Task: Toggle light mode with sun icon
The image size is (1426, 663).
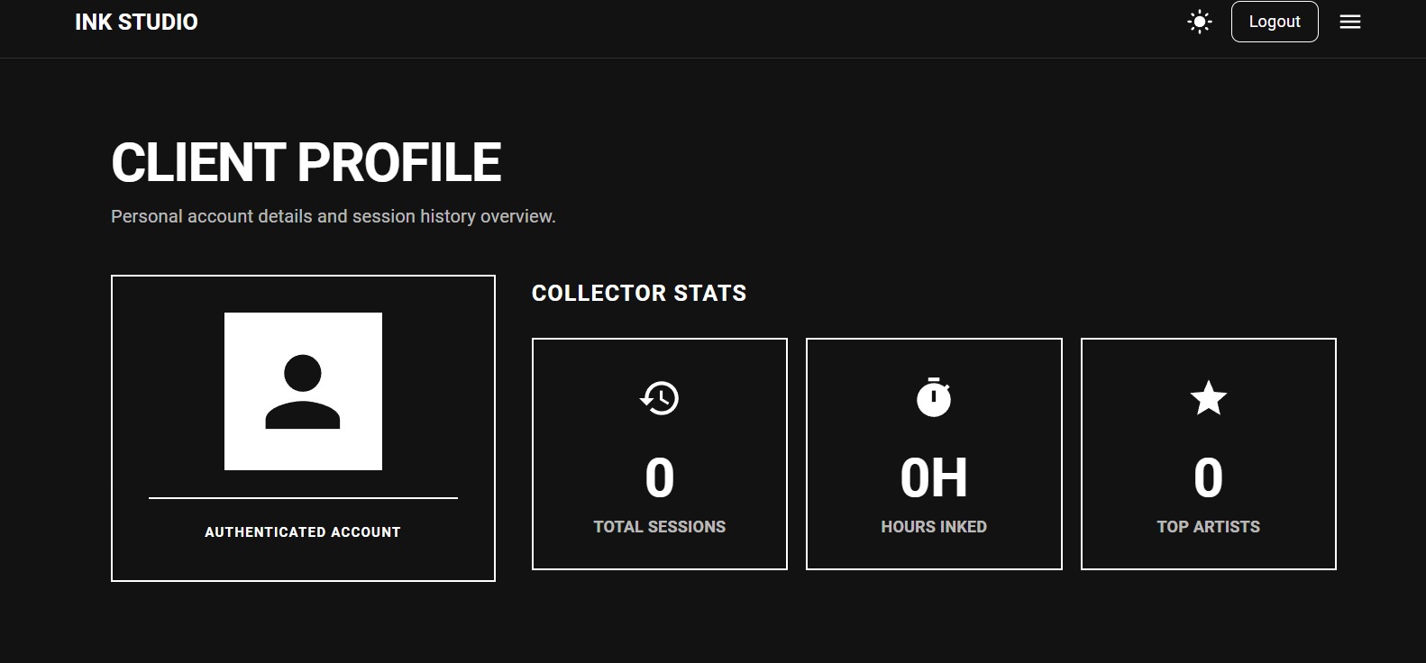Action: point(1199,22)
